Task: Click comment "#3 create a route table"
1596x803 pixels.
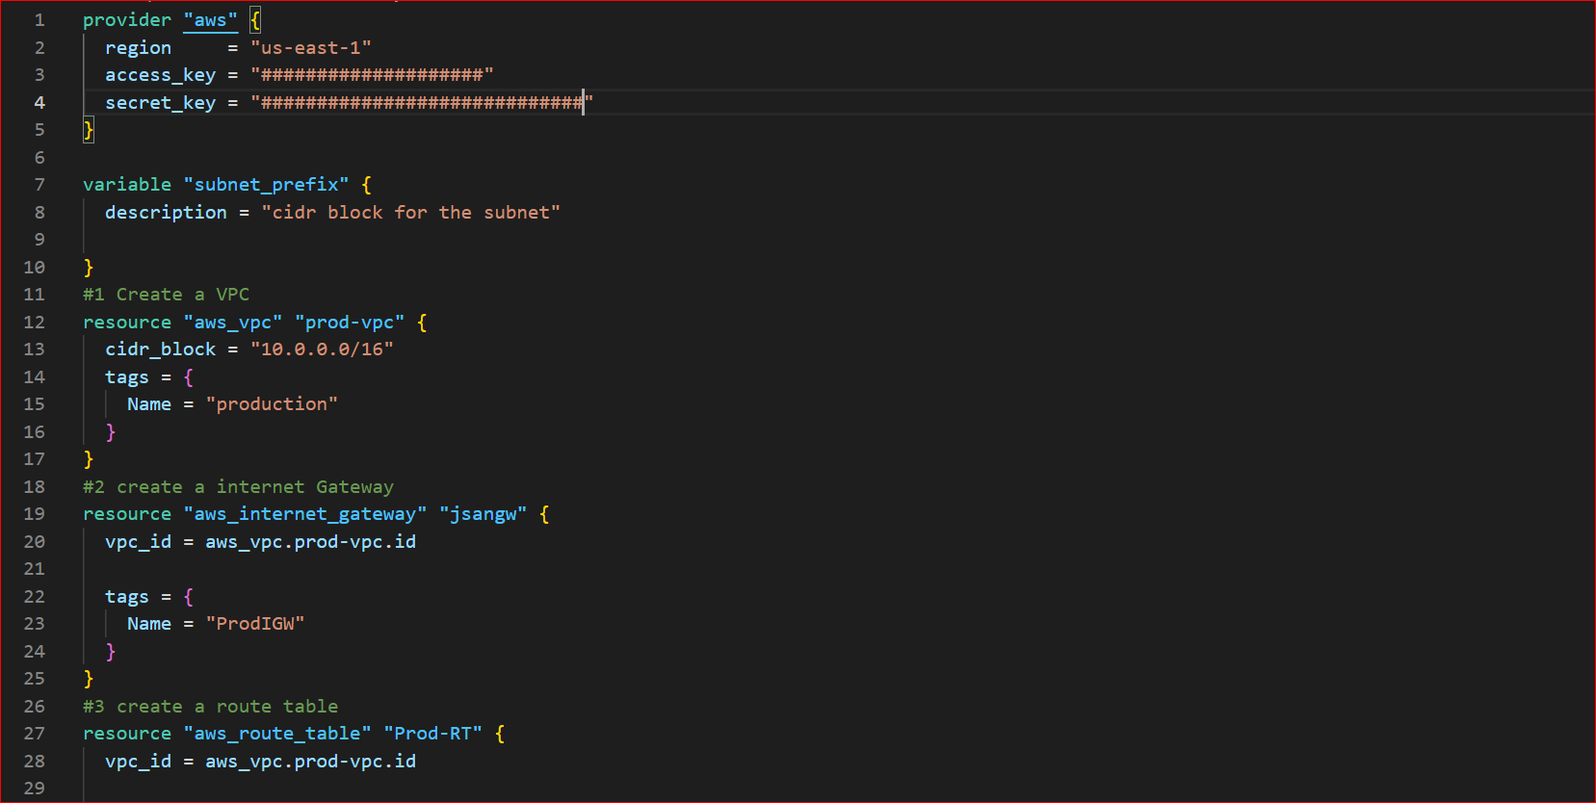Action: tap(211, 706)
